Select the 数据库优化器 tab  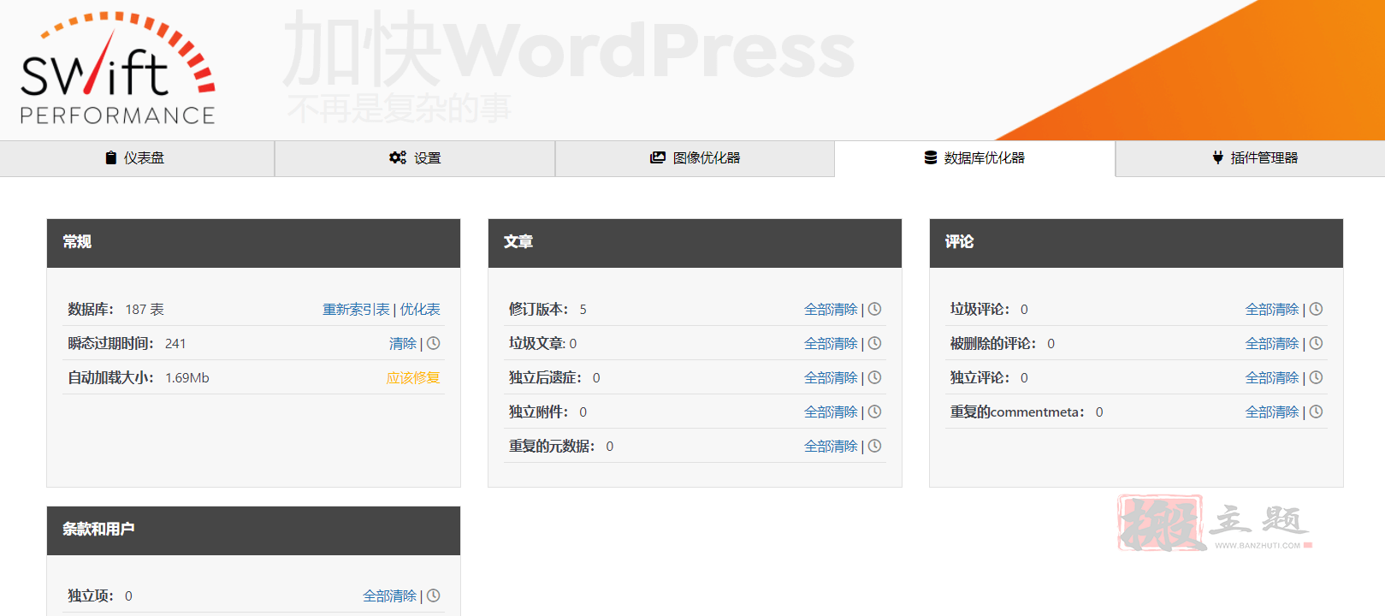[x=974, y=158]
